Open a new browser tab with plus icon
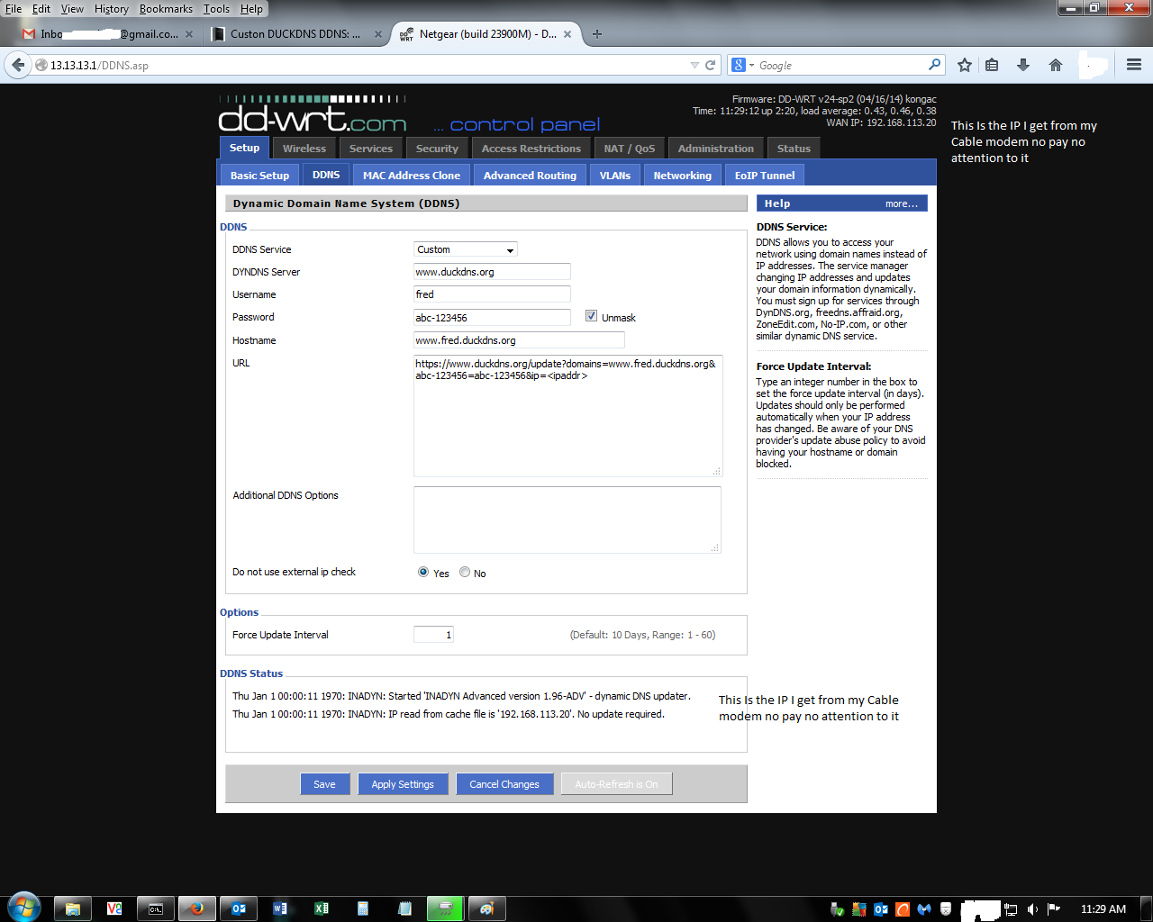 pos(596,34)
